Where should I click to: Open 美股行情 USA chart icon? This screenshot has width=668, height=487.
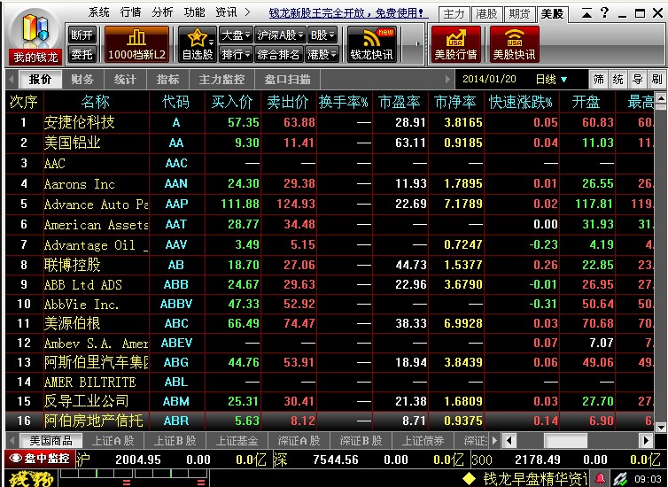point(455,44)
